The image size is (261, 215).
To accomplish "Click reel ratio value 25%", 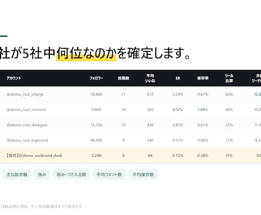I will click(229, 125).
